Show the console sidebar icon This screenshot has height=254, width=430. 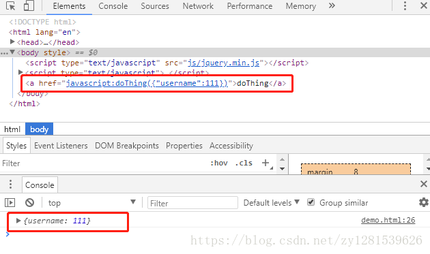point(10,202)
